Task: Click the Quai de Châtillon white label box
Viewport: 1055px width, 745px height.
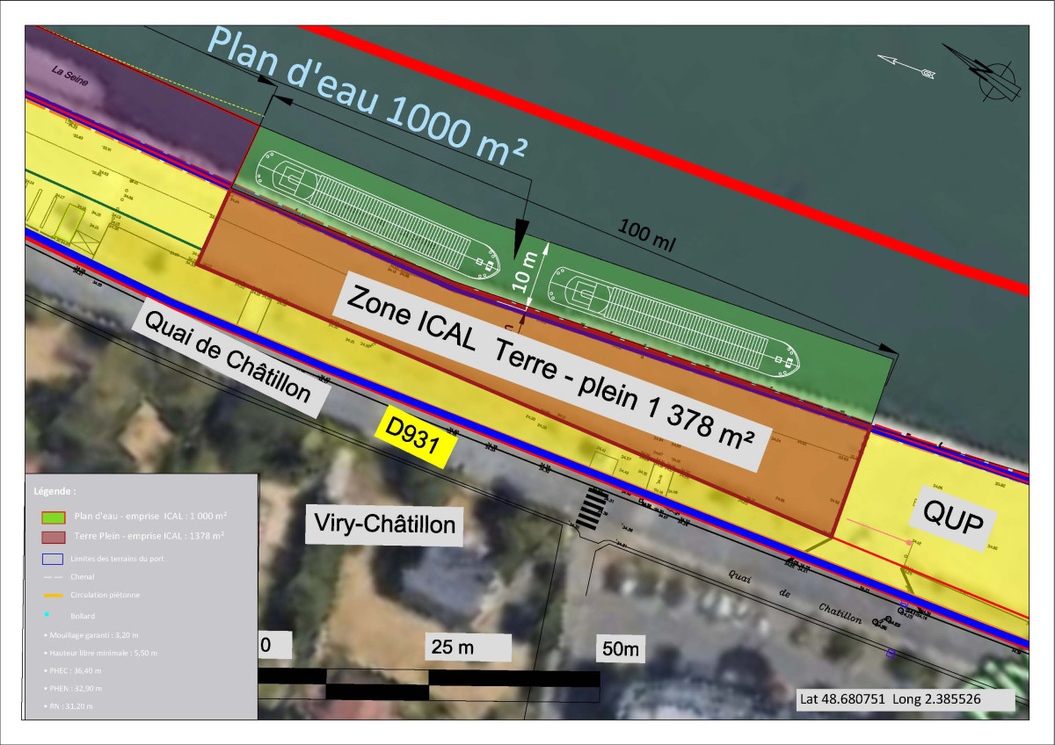Action: click(x=229, y=358)
